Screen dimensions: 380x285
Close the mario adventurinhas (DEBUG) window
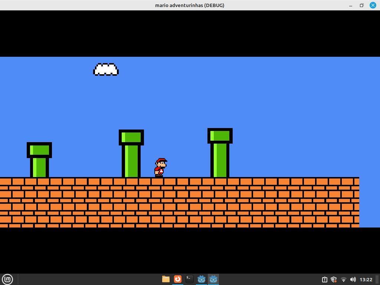[373, 5]
